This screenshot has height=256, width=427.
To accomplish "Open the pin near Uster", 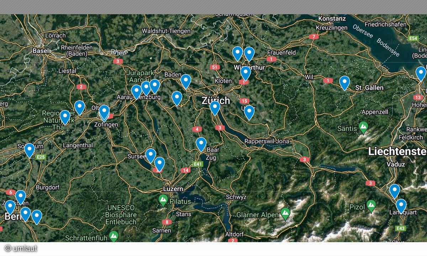I will pyautogui.click(x=249, y=112).
